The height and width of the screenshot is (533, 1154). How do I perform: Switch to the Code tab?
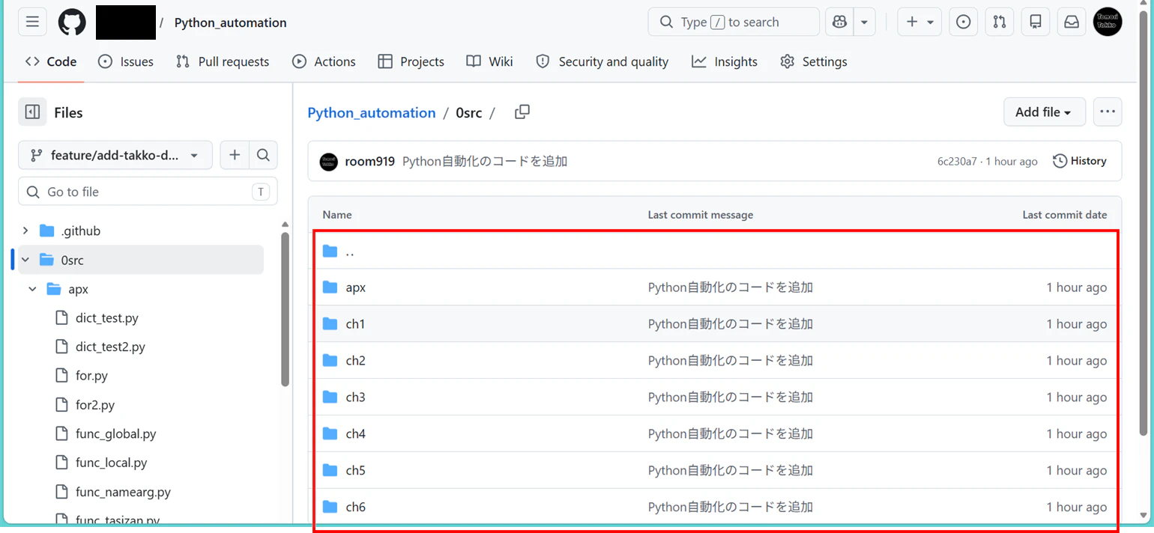(51, 61)
